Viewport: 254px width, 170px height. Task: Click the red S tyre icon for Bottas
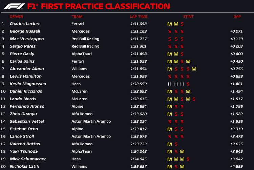176,144
